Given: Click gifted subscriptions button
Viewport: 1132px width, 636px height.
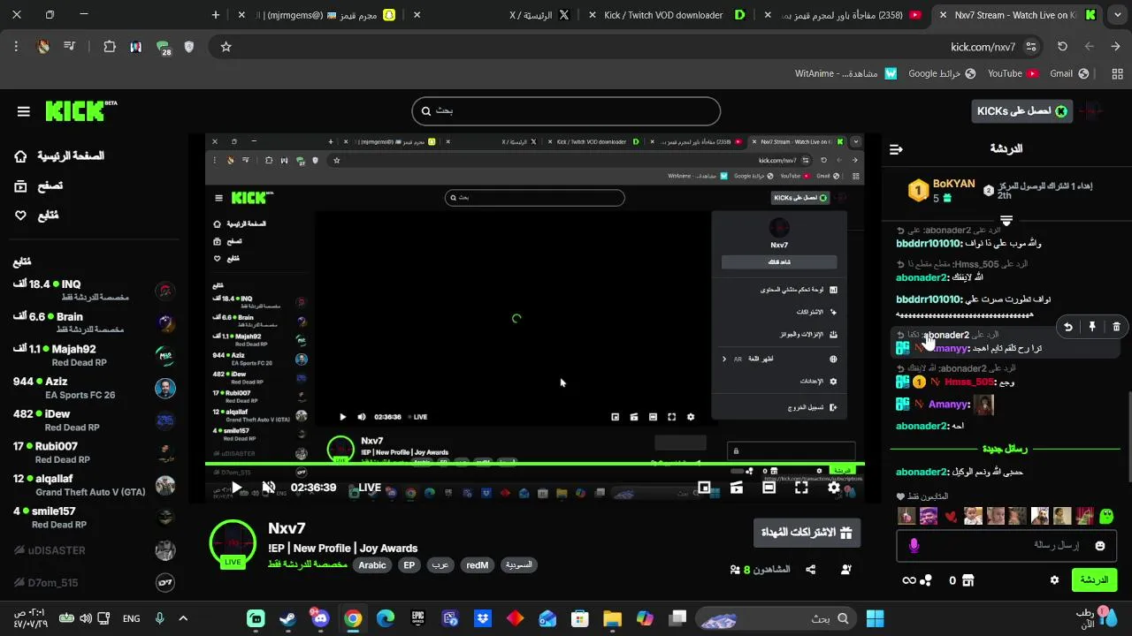Looking at the screenshot, I should [x=807, y=533].
